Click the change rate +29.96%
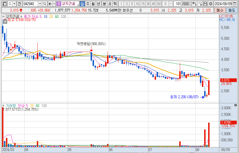239x153 pixels. [x=44, y=11]
